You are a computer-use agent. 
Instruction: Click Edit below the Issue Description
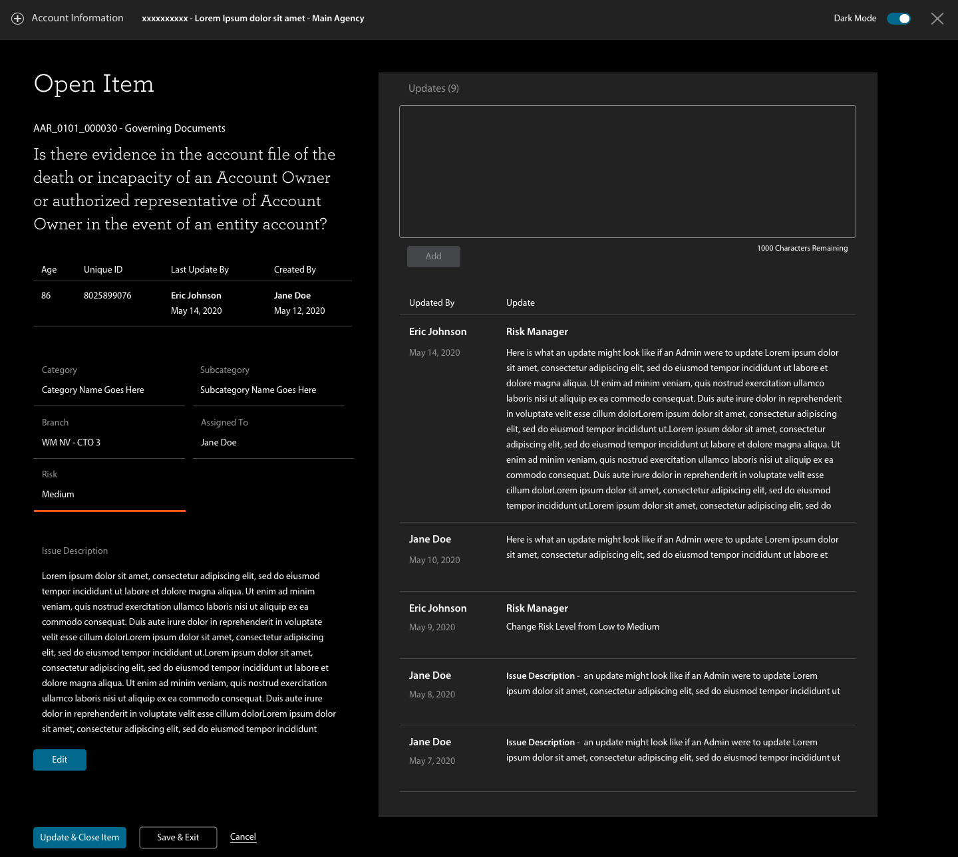(59, 759)
